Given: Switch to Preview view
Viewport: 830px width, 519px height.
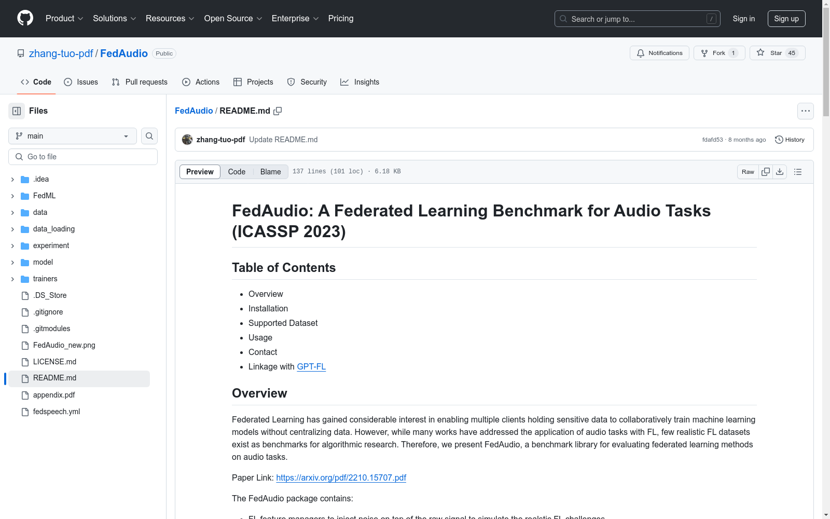Looking at the screenshot, I should [200, 172].
